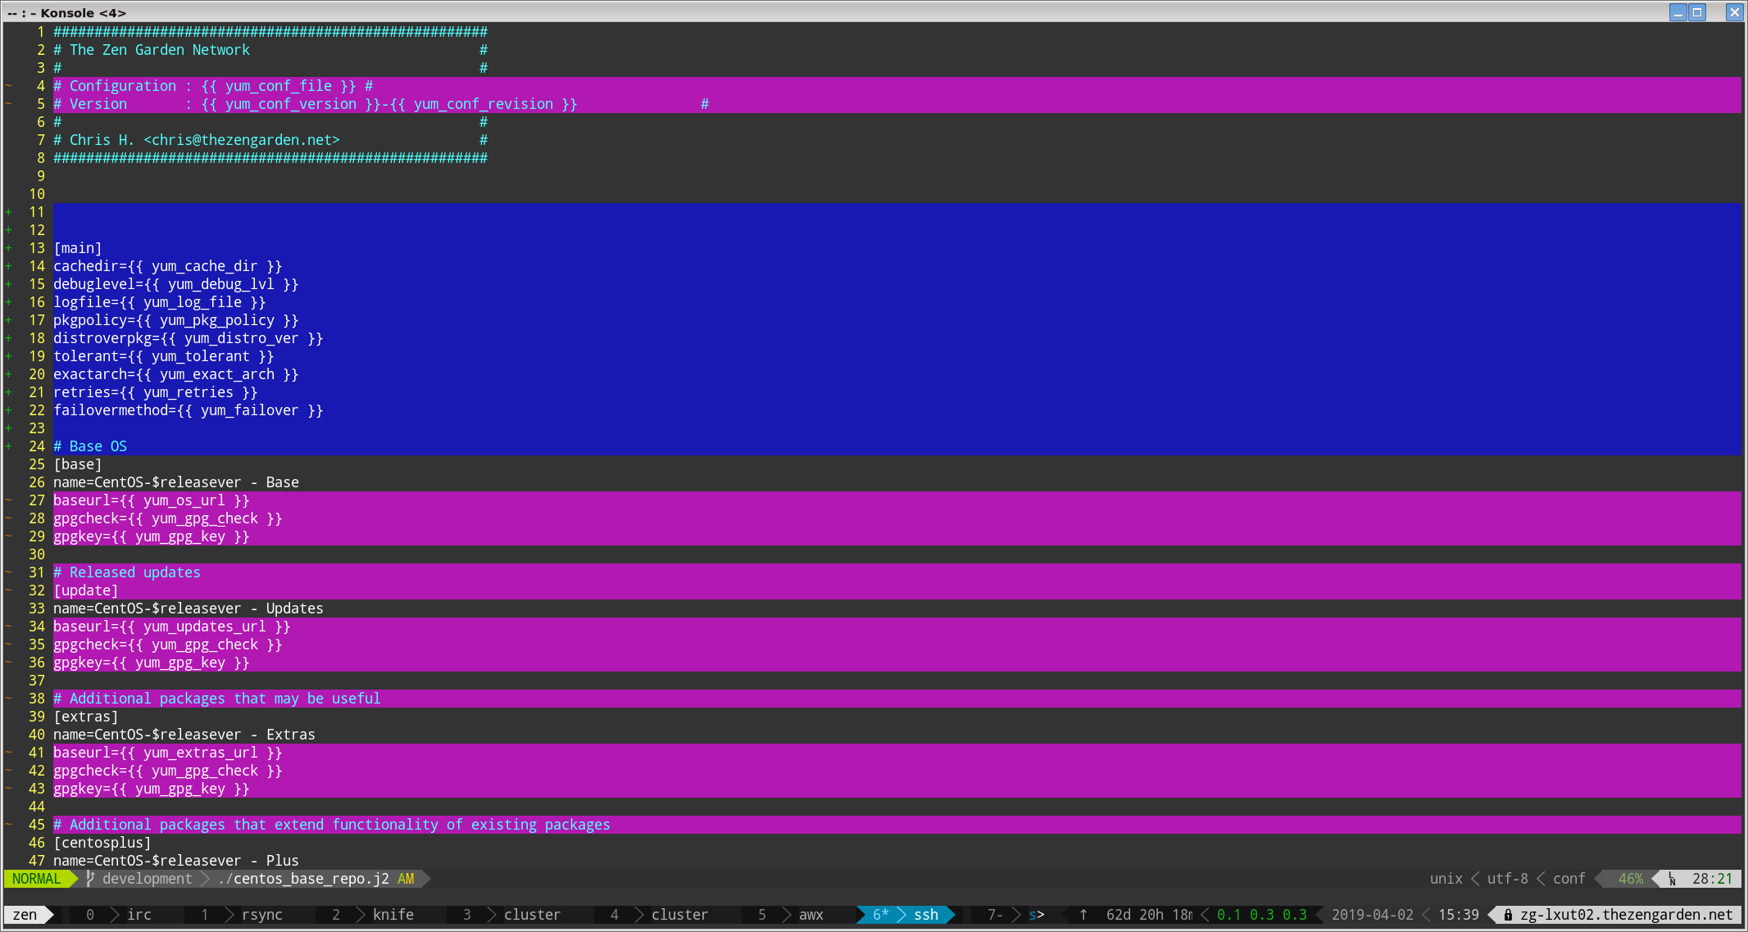Click the line number symbol before 28:21
This screenshot has height=932, width=1748.
click(x=1672, y=879)
